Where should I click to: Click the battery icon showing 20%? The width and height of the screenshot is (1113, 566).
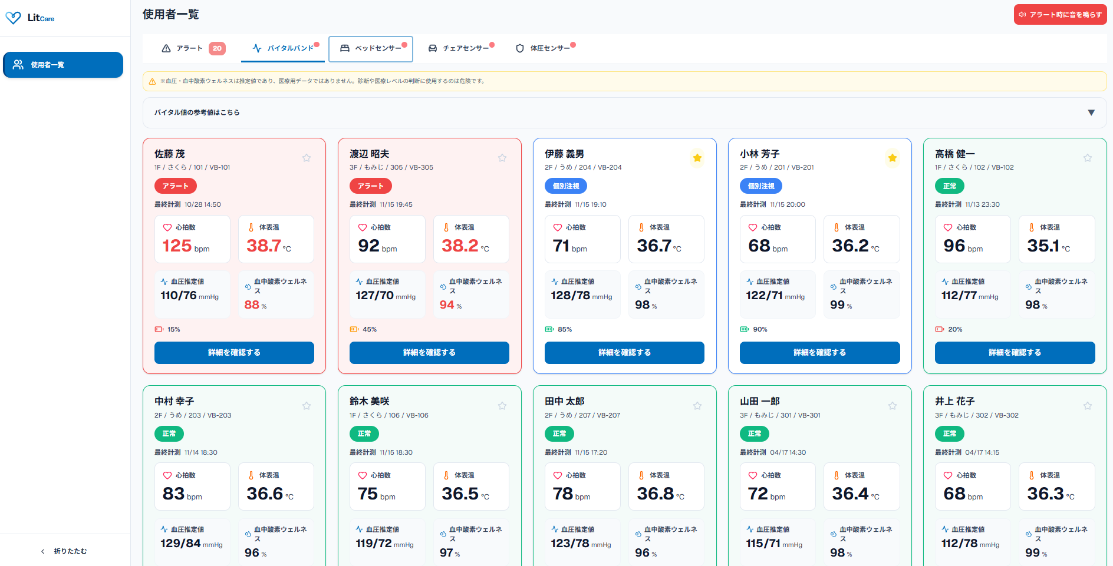[x=940, y=329]
